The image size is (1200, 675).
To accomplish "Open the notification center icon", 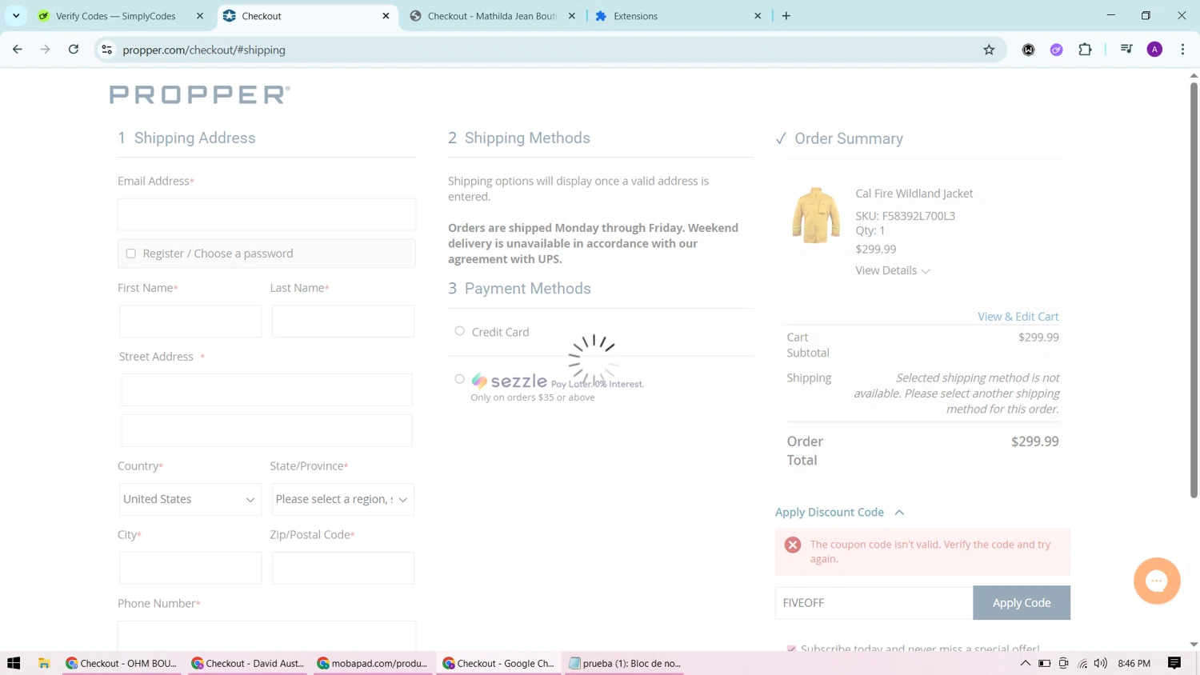I will 1174,663.
